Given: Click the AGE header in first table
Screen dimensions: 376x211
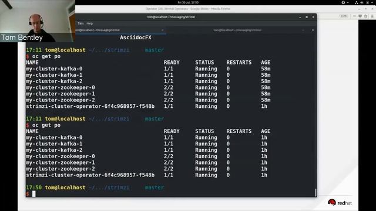Looking at the screenshot, I should click(266, 63).
